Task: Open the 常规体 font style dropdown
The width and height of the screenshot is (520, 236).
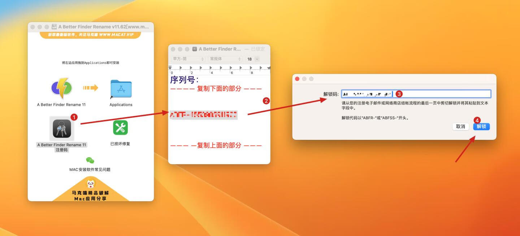Action: tap(225, 59)
